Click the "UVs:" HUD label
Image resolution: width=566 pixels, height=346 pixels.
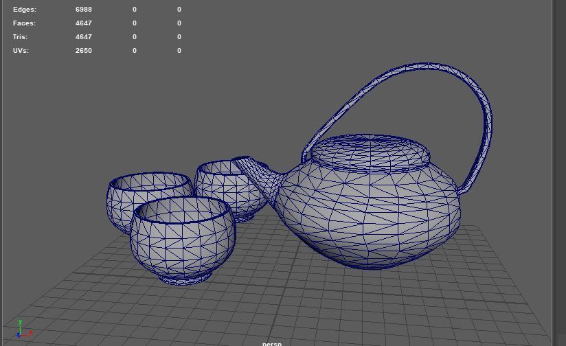tap(21, 51)
